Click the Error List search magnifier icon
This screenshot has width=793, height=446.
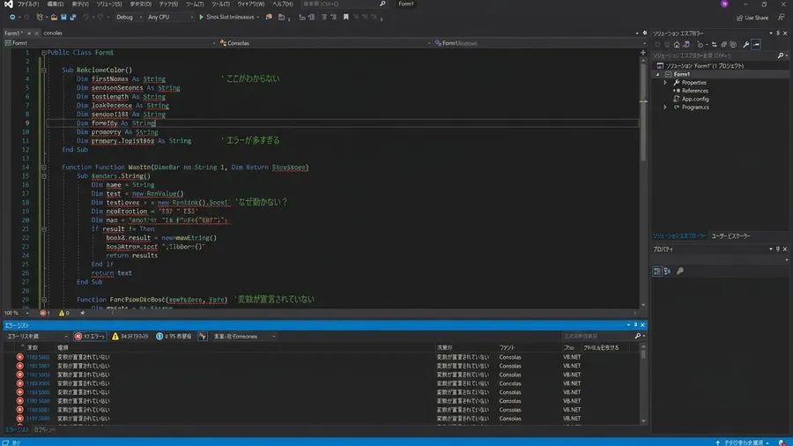[x=638, y=336]
